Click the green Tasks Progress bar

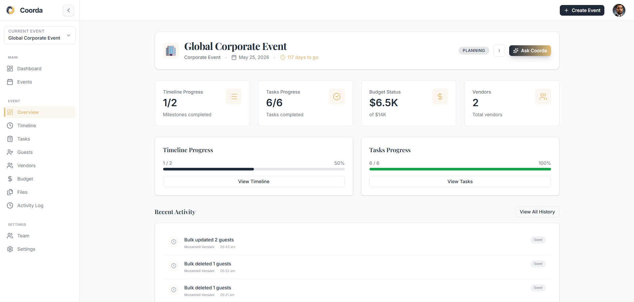460,169
